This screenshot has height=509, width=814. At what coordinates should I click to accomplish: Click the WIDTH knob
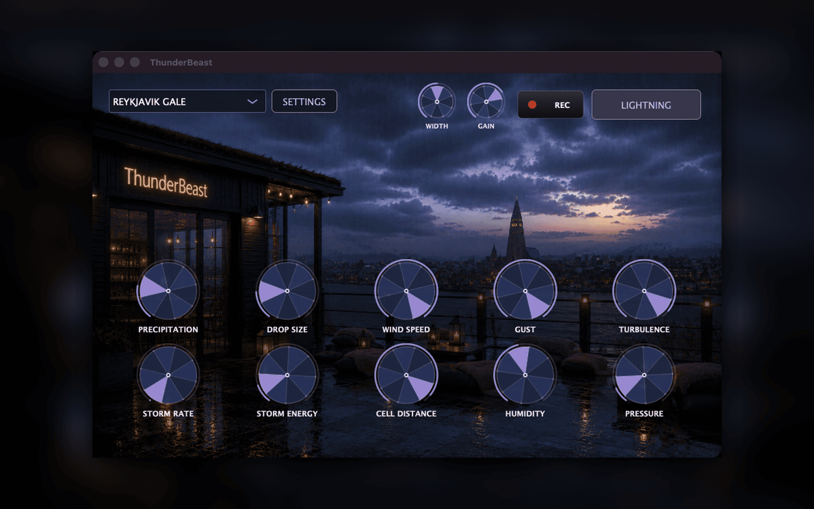coord(437,101)
